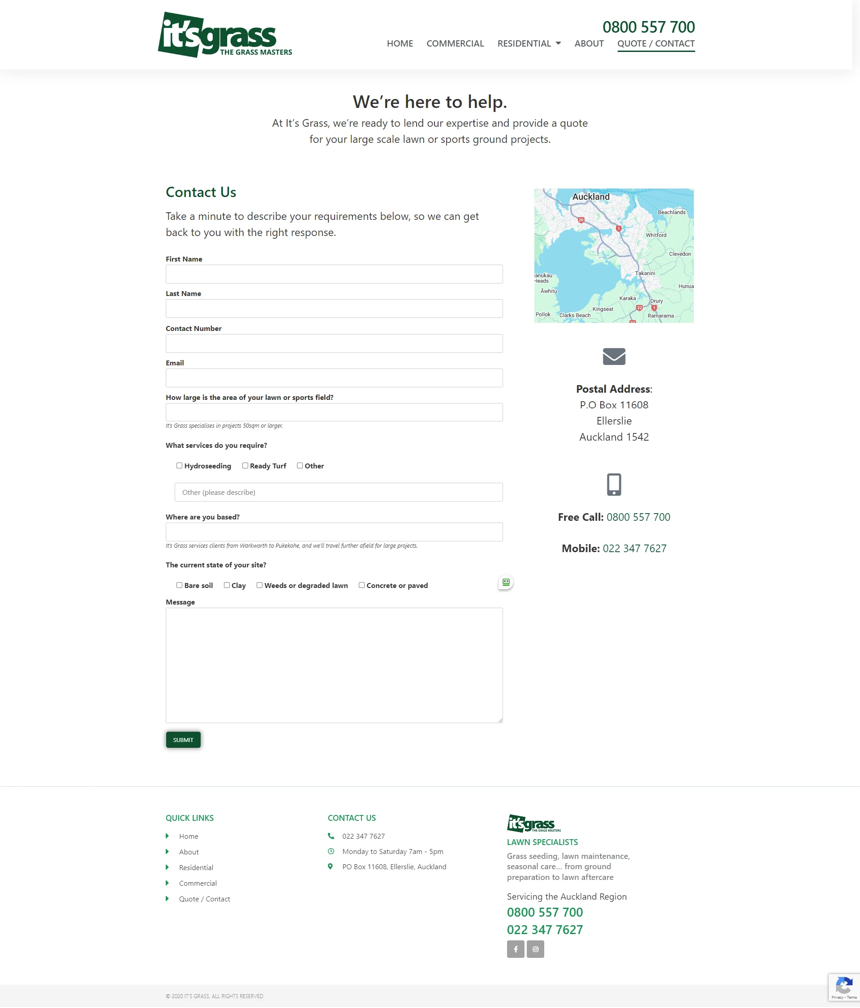Click the footer It's Grass logo
Image resolution: width=860 pixels, height=1008 pixels.
pos(533,824)
